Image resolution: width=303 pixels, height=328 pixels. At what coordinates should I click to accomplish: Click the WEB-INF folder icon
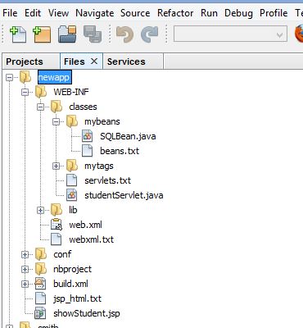[x=41, y=92]
